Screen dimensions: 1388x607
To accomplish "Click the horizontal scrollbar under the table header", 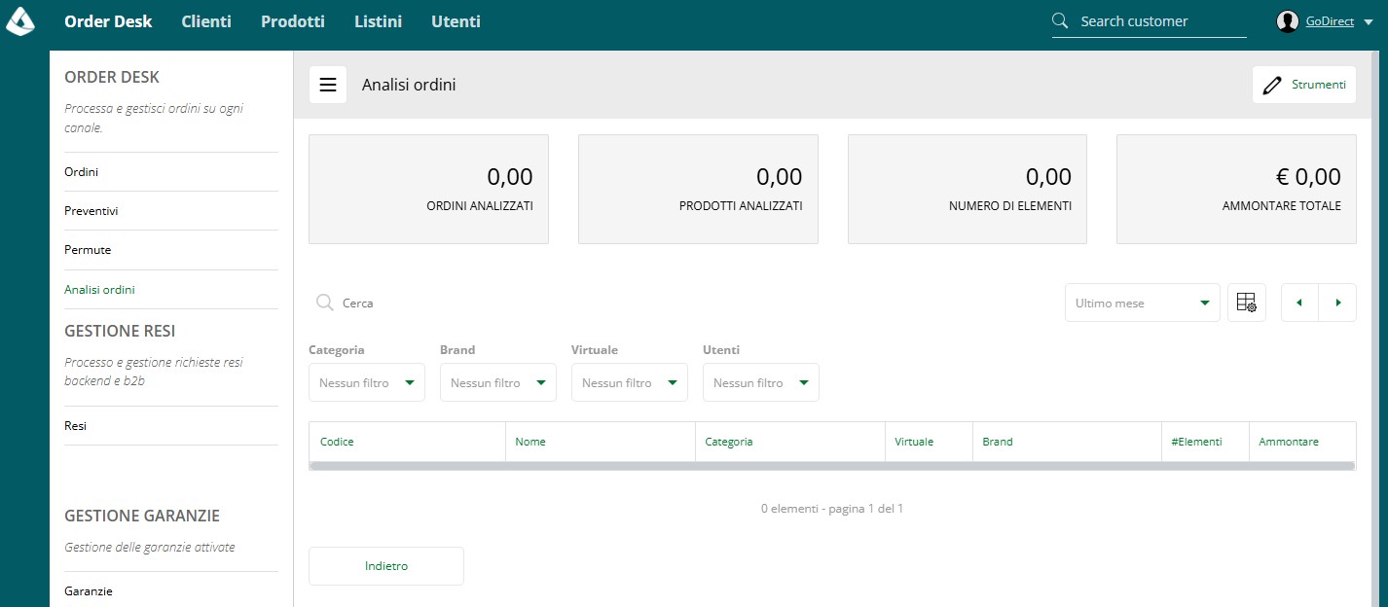I will 832,466.
